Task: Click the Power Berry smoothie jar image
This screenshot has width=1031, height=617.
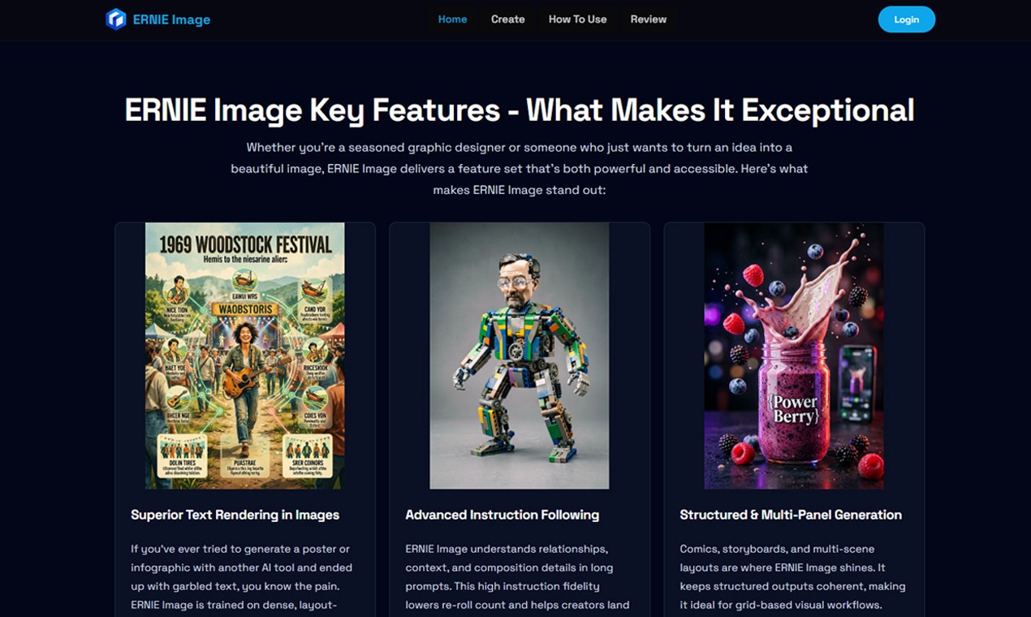Action: pyautogui.click(x=793, y=355)
